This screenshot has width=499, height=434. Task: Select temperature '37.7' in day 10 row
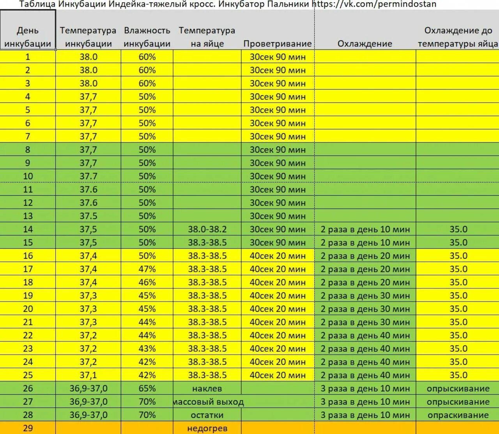[x=88, y=176]
